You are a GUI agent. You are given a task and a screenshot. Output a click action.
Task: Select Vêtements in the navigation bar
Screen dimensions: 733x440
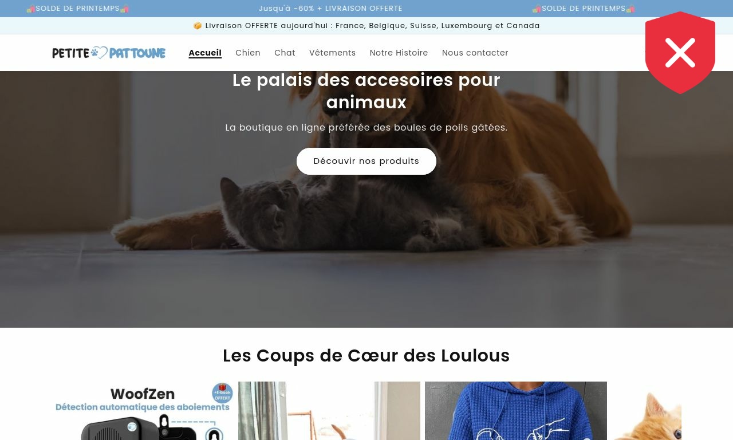(332, 53)
